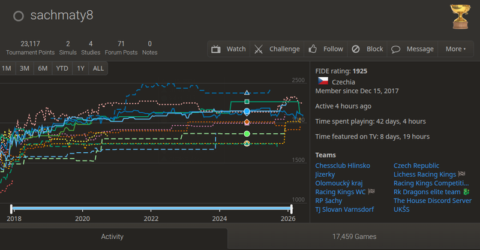Click the 'Member since Dec 15, 2017' text
Screen dimensions: 480x250
pos(357,91)
